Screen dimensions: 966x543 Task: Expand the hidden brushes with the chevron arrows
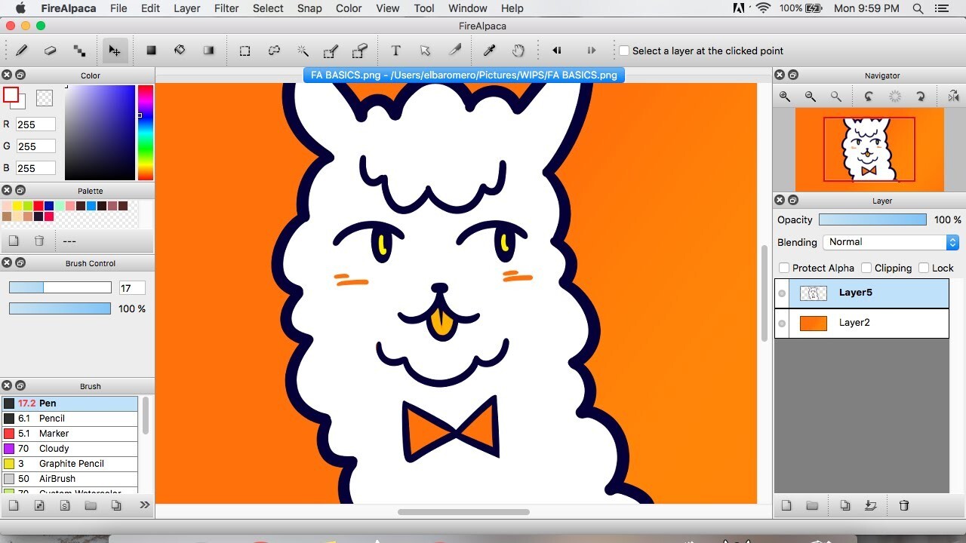point(144,505)
